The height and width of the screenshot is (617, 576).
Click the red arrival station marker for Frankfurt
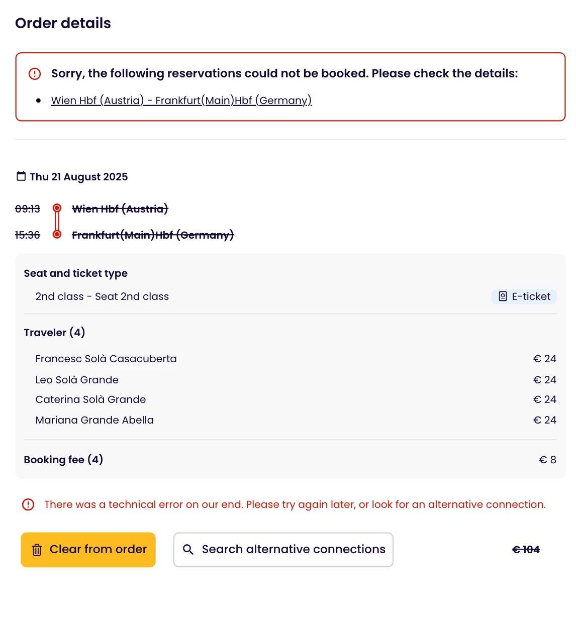tap(57, 234)
